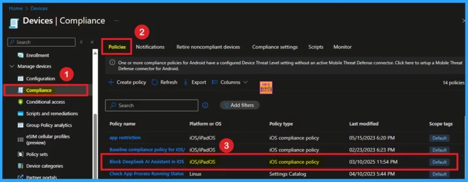Open Baseline compliance policy for iOS link
Image resolution: width=468 pixels, height=182 pixels.
point(147,150)
